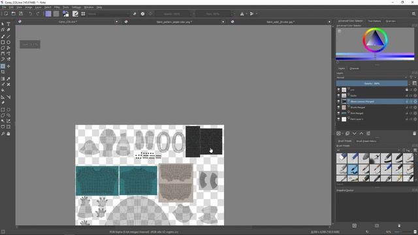Toggle horizontal mirror tool
Viewport: 418px width, 235px height.
tap(242, 14)
